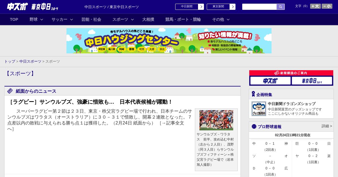Select 大相撲 in navigation bar
338x177 pixels.
pos(148,19)
